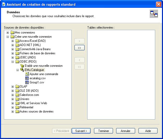Select the Mes connexions label

25,32
